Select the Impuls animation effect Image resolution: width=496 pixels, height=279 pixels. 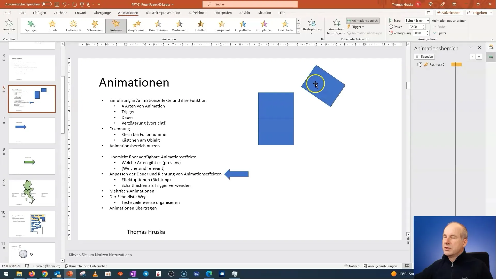point(52,26)
